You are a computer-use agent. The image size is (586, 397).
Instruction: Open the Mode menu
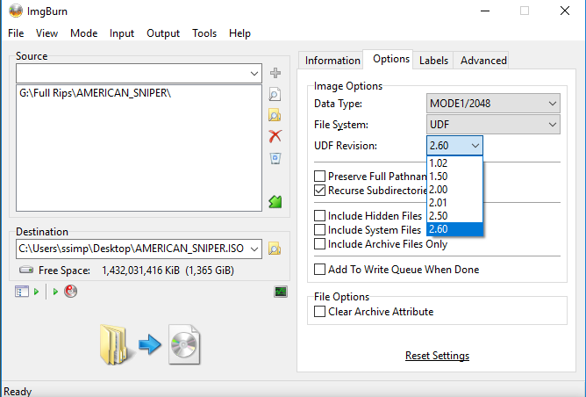pyautogui.click(x=84, y=33)
